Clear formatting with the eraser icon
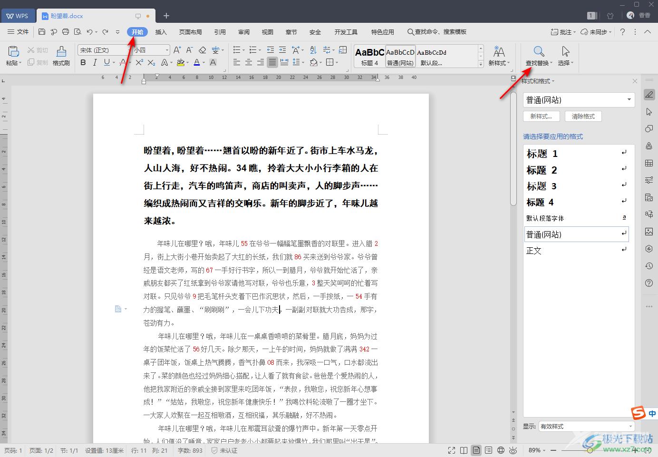The image size is (658, 457). click(x=202, y=50)
